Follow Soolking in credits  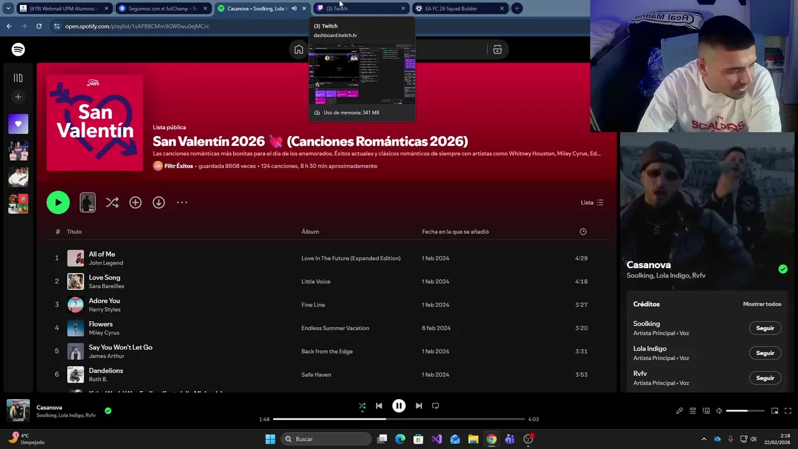[x=765, y=328]
